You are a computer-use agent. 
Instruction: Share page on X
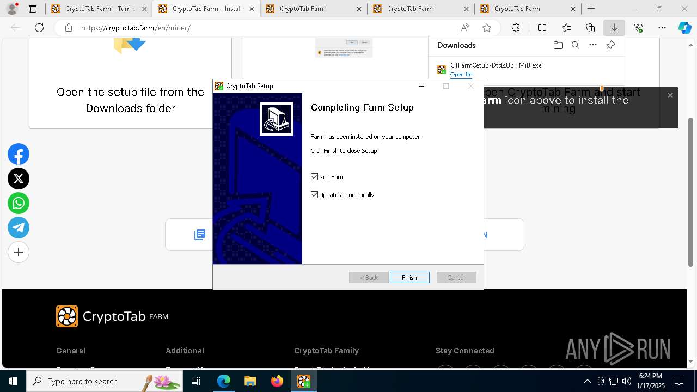[x=19, y=179]
